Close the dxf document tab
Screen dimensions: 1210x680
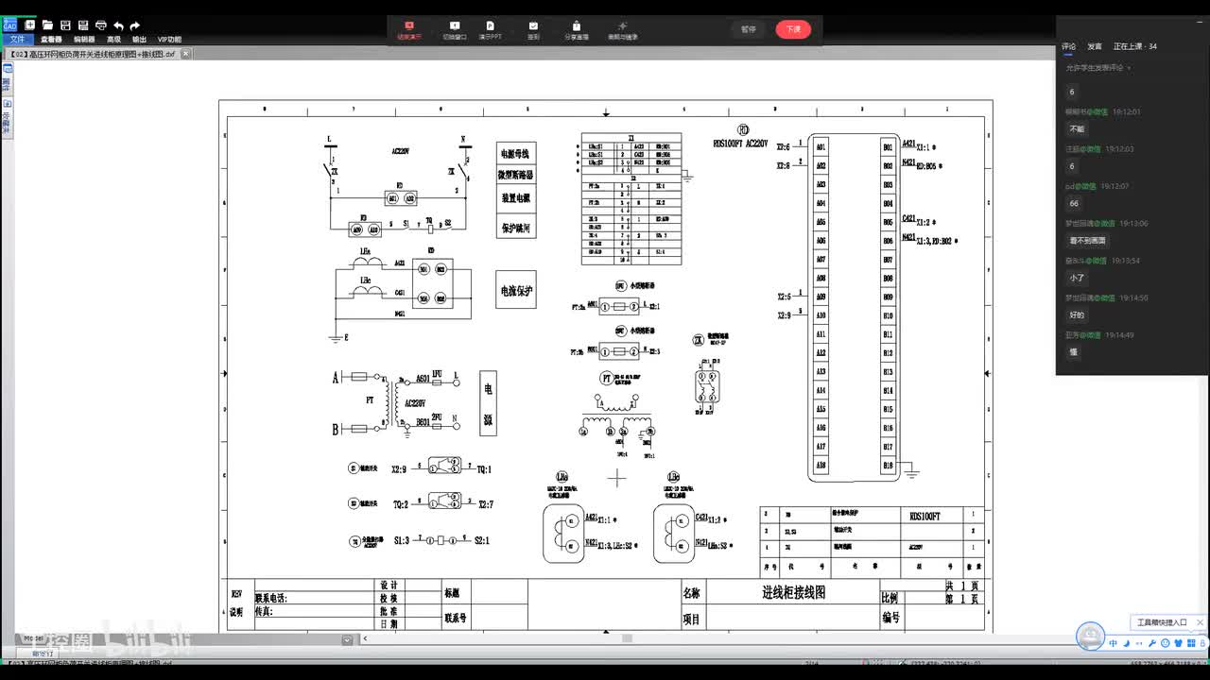click(x=185, y=54)
